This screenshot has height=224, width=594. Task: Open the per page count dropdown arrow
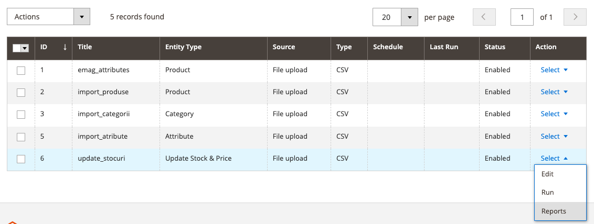pyautogui.click(x=409, y=17)
